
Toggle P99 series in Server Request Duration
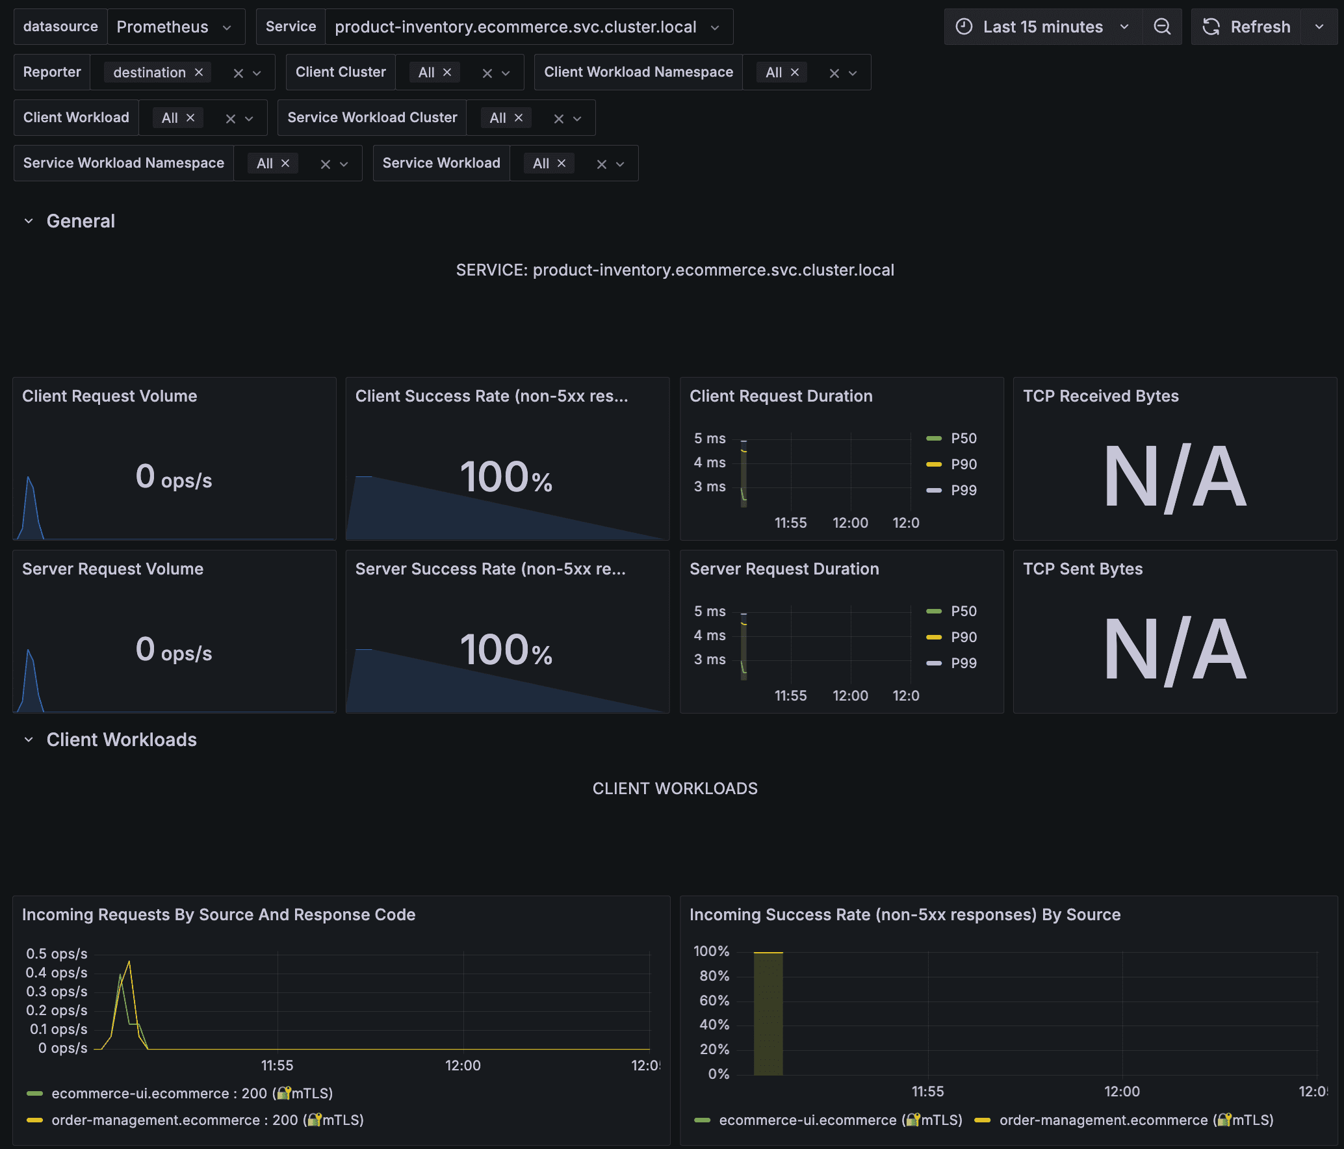coord(964,663)
